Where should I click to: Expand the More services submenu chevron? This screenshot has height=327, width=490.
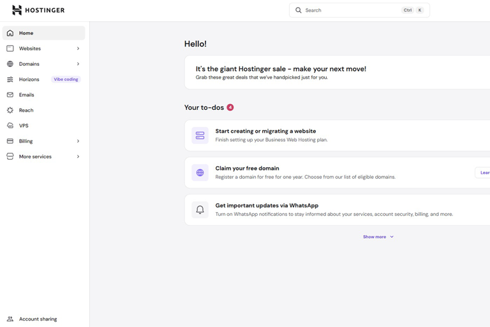point(78,156)
